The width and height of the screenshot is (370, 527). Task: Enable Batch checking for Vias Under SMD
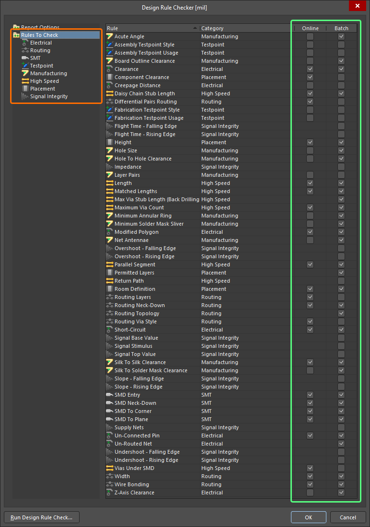(341, 468)
